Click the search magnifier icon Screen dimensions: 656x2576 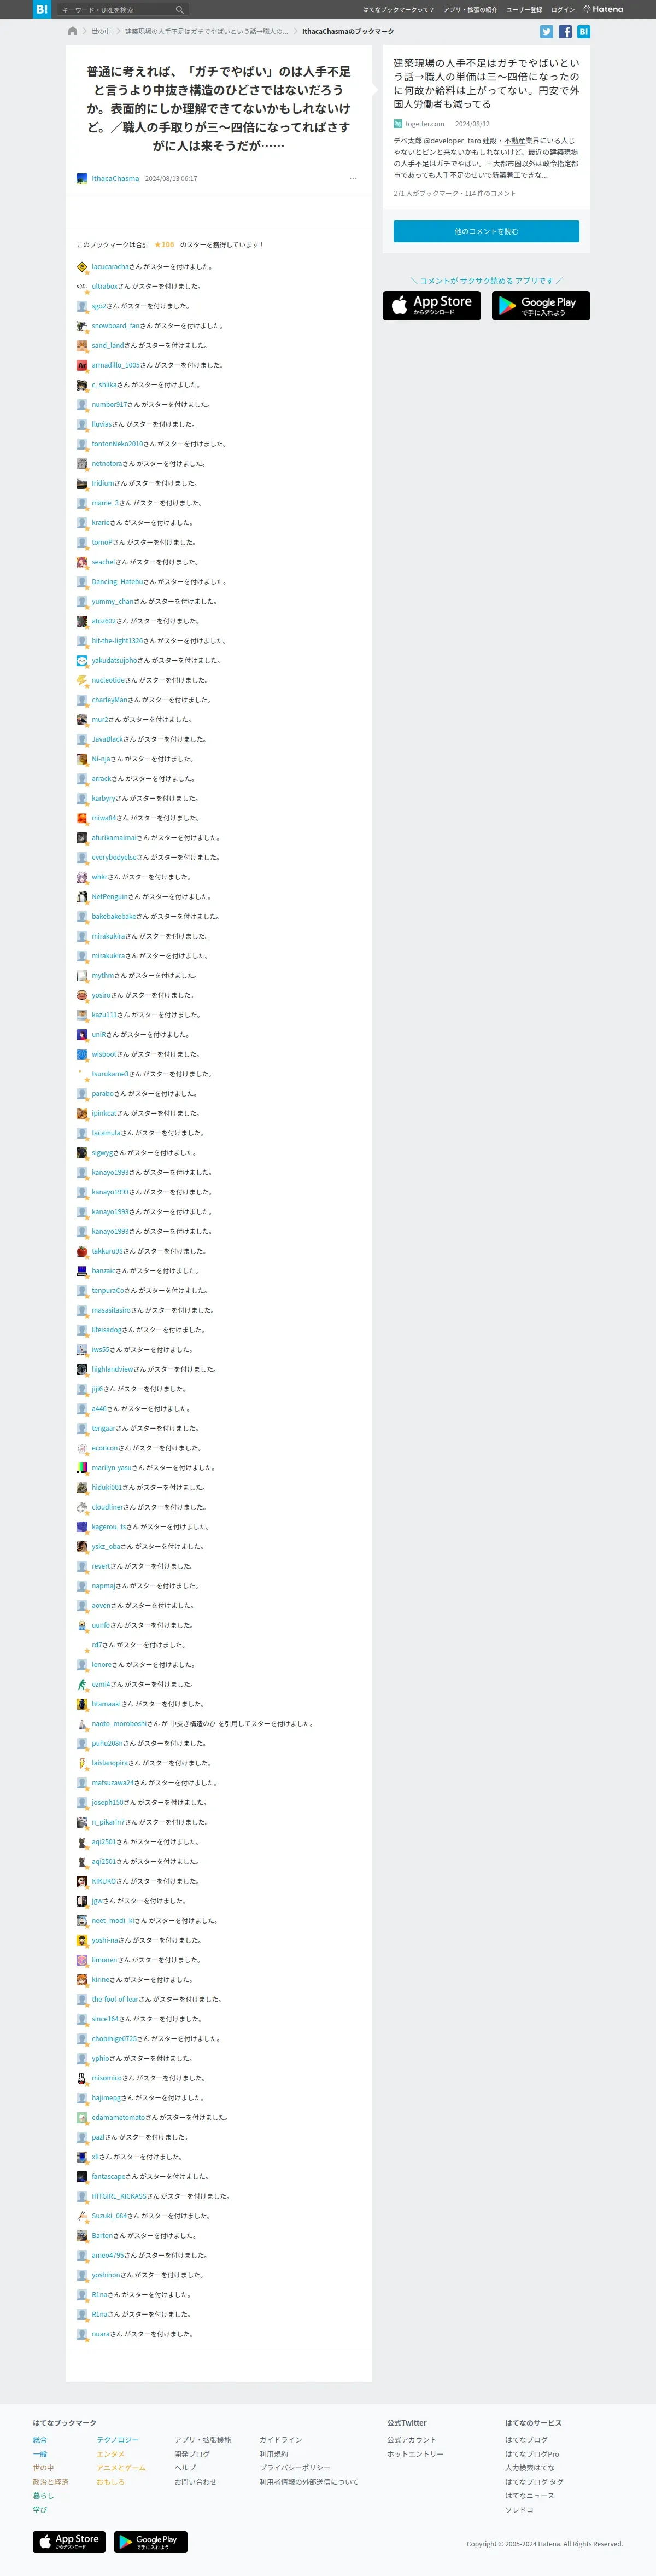pos(180,10)
